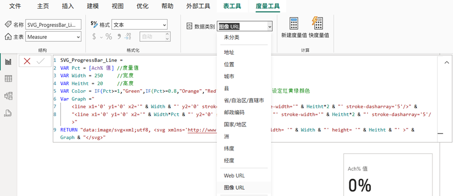Click the thousands separator comma icon
Screen dimensions: 453x196
point(118,37)
